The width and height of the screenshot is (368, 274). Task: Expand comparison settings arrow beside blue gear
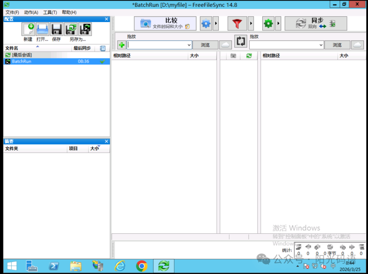(x=216, y=24)
